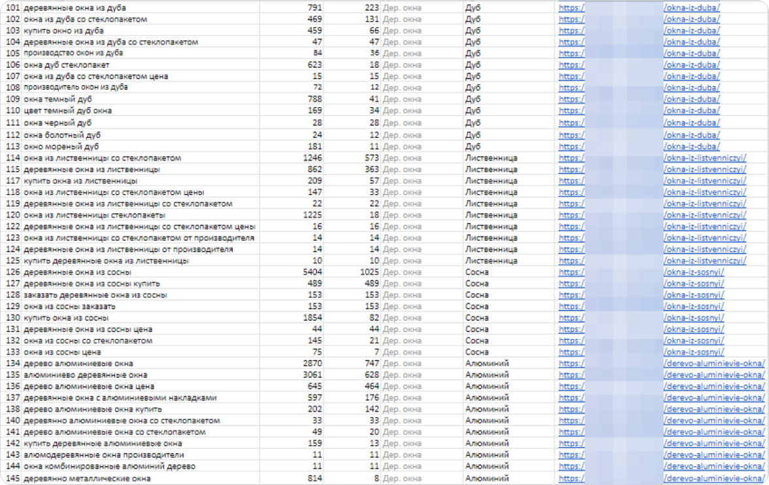Select the cell "дерево алюминиевые окна"
769x485 pixels.
pyautogui.click(x=78, y=363)
